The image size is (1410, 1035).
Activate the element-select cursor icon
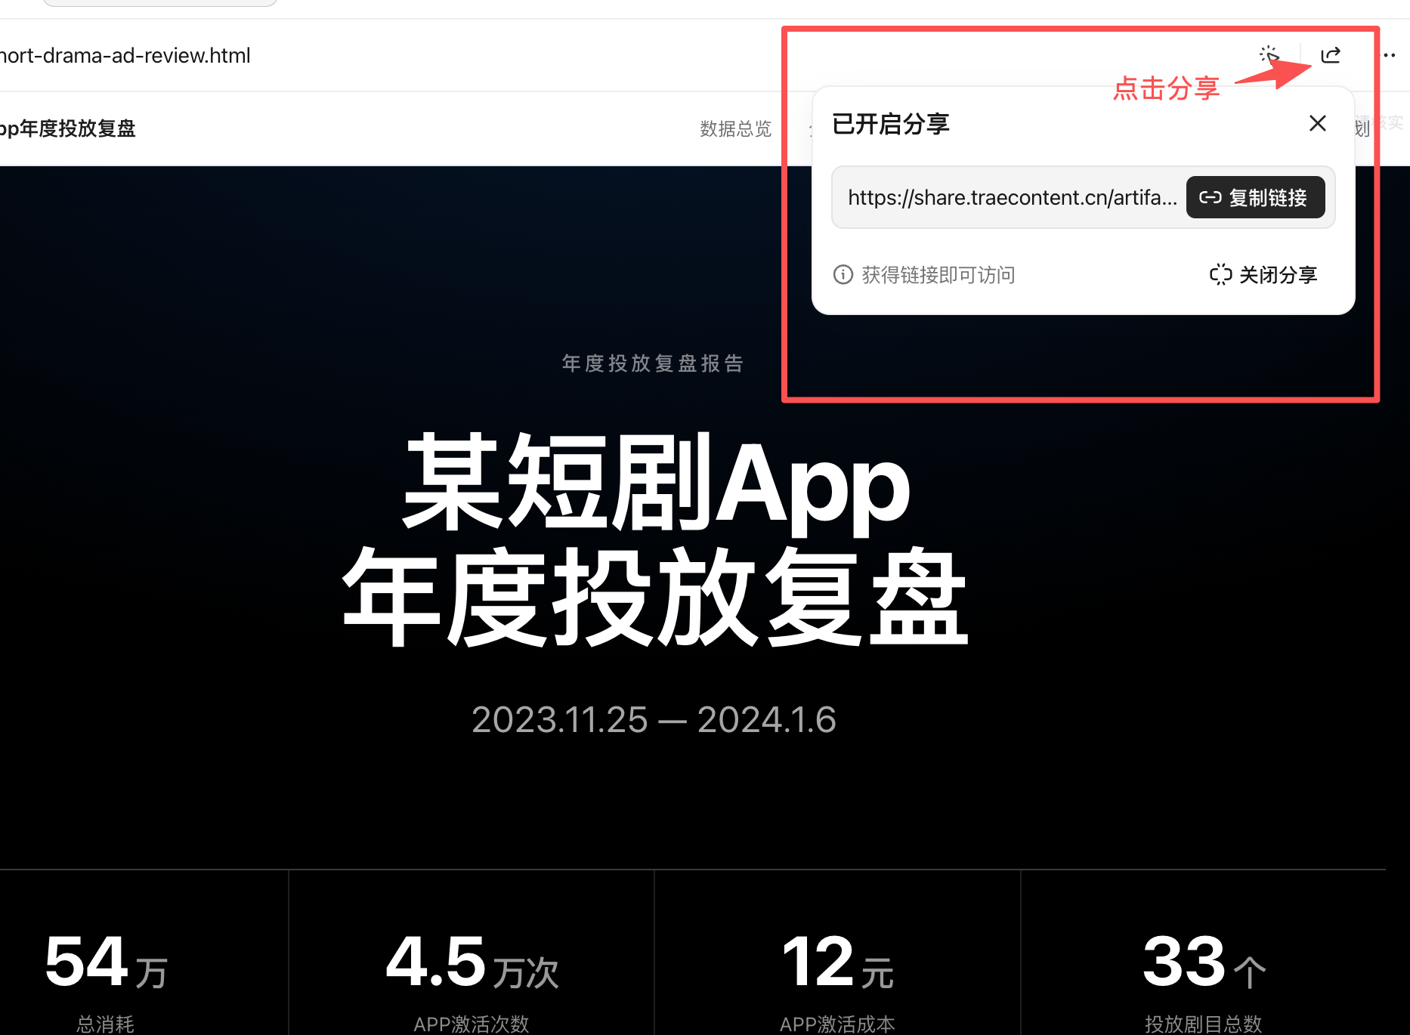coord(1269,55)
